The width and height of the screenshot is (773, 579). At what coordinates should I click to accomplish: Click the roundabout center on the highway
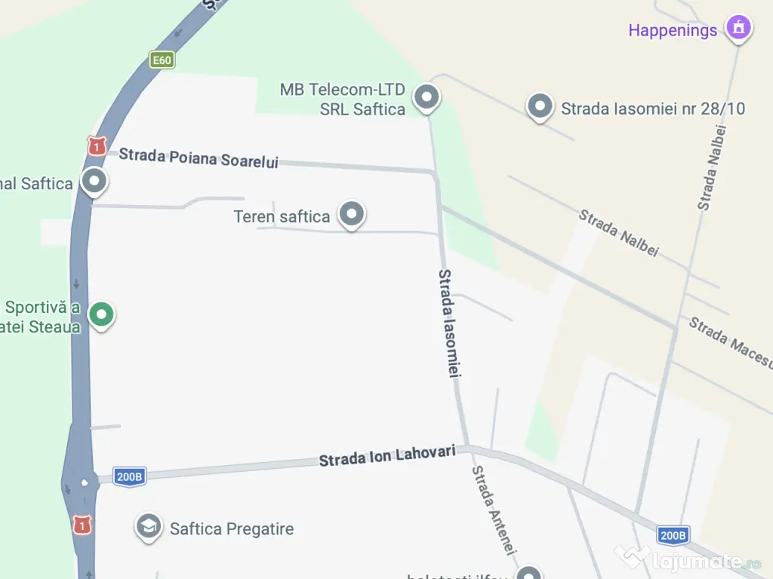tap(85, 482)
